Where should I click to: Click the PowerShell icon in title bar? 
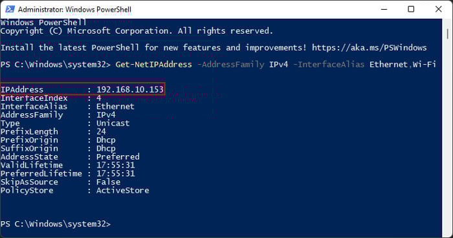pyautogui.click(x=10, y=9)
